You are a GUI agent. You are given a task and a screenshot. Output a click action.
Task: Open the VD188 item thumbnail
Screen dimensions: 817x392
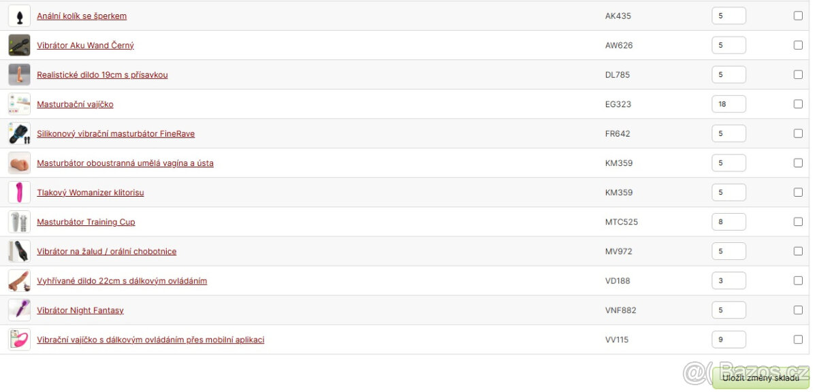click(19, 280)
